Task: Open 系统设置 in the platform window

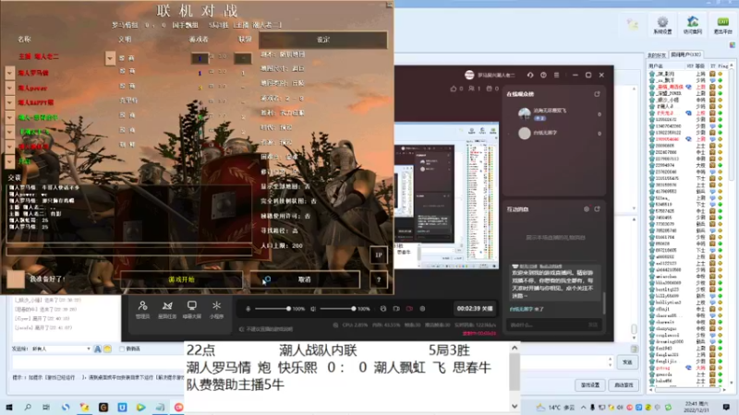Action: coord(662,25)
